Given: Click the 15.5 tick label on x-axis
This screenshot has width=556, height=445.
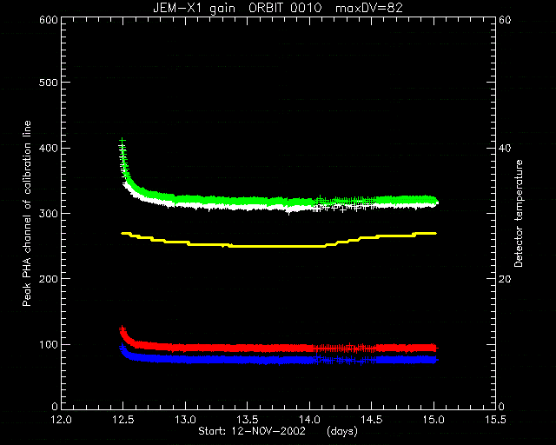Looking at the screenshot, I should pos(496,420).
